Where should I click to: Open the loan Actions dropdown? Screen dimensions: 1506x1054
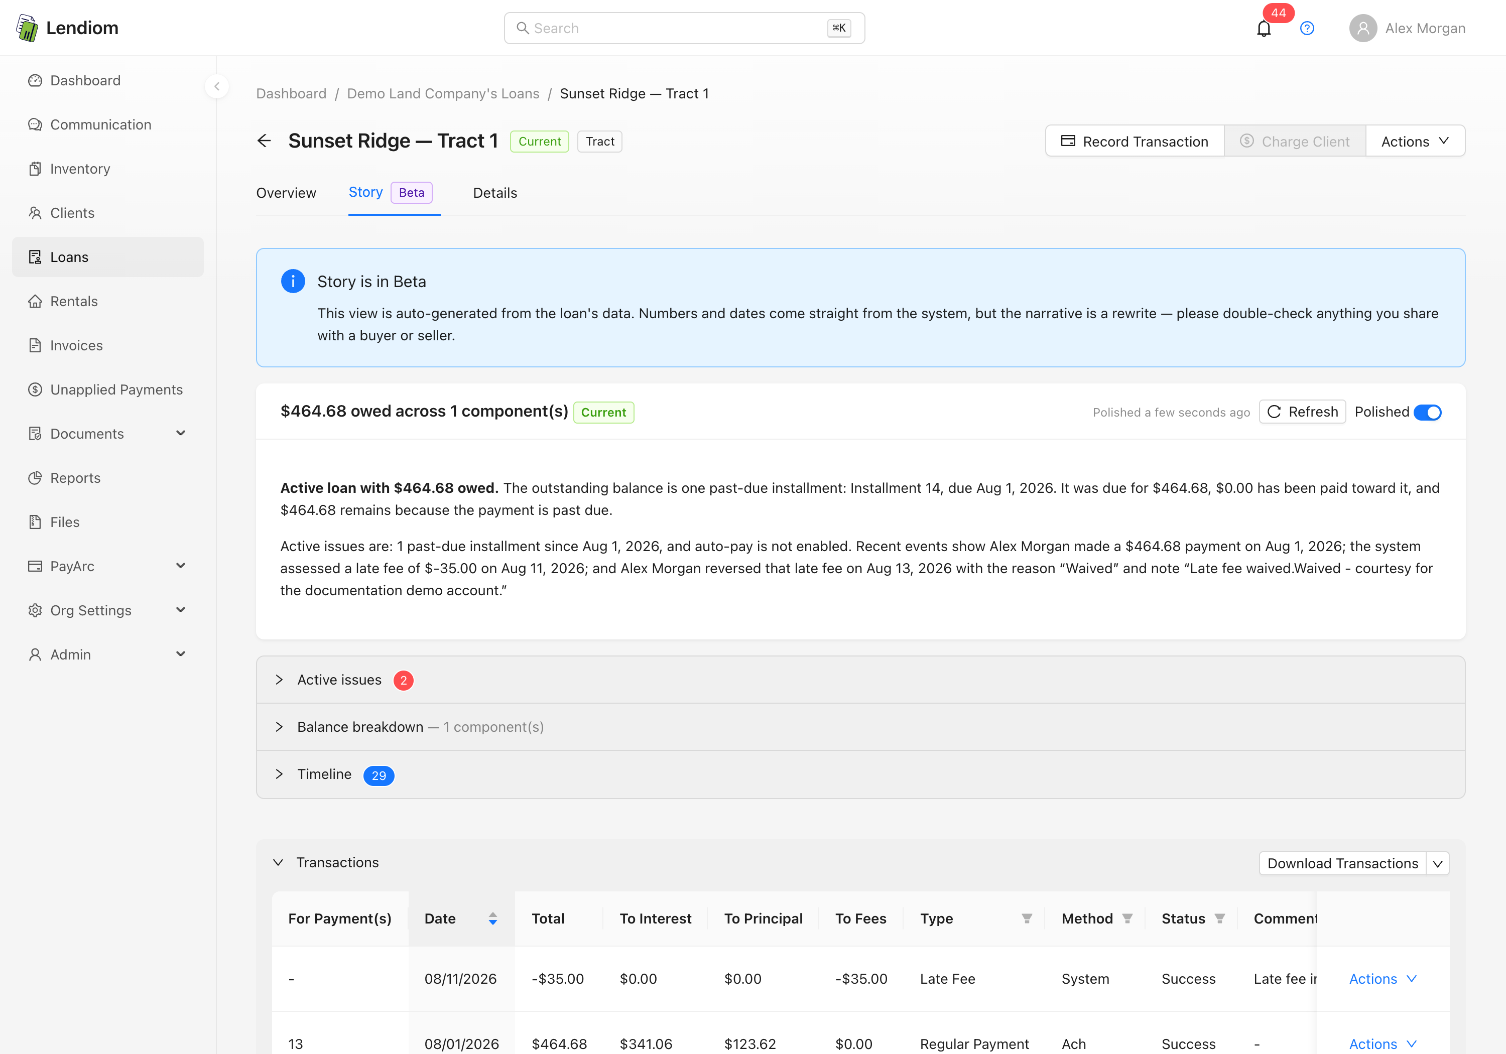(1415, 141)
